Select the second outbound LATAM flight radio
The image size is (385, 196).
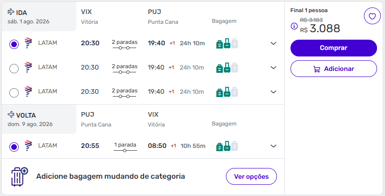point(14,69)
